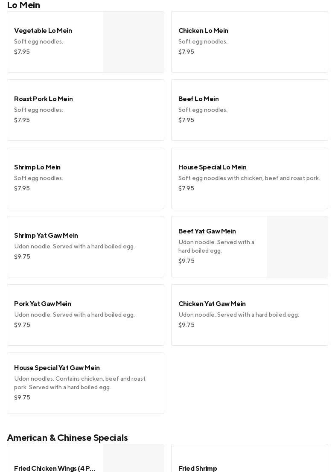
Task: Click the House Special Yat Gaw Mein description
Action: pyautogui.click(x=80, y=383)
